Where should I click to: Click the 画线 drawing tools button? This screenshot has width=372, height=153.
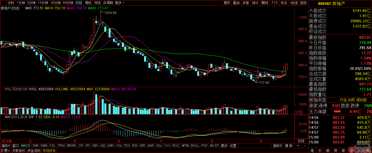(x=265, y=3)
